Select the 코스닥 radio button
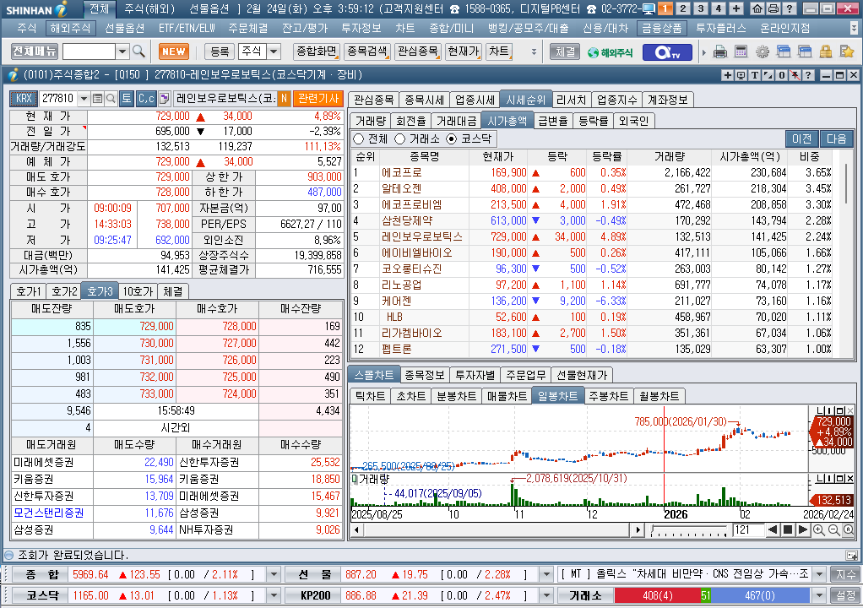 click(x=451, y=138)
